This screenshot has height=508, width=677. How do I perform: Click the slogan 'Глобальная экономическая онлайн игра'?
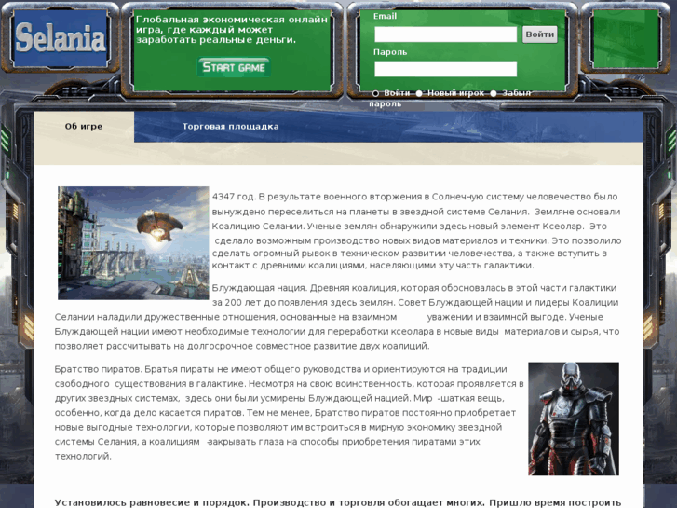click(232, 24)
